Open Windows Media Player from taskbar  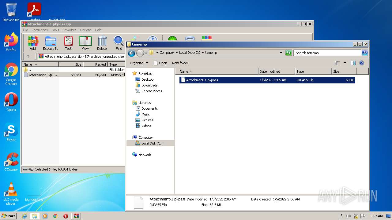pos(45,216)
